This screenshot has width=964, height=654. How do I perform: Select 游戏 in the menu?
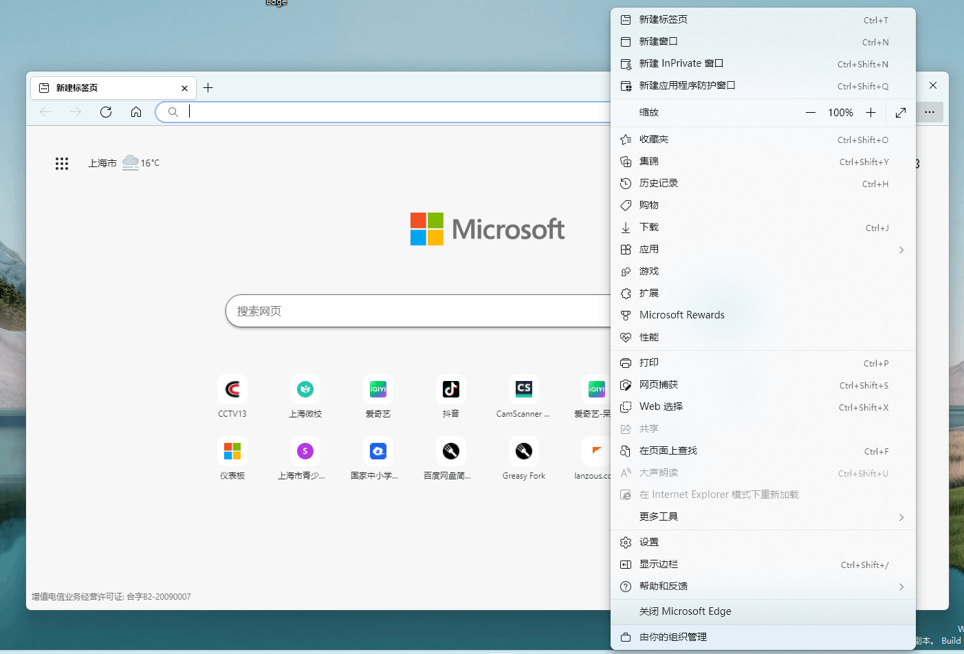pos(763,272)
